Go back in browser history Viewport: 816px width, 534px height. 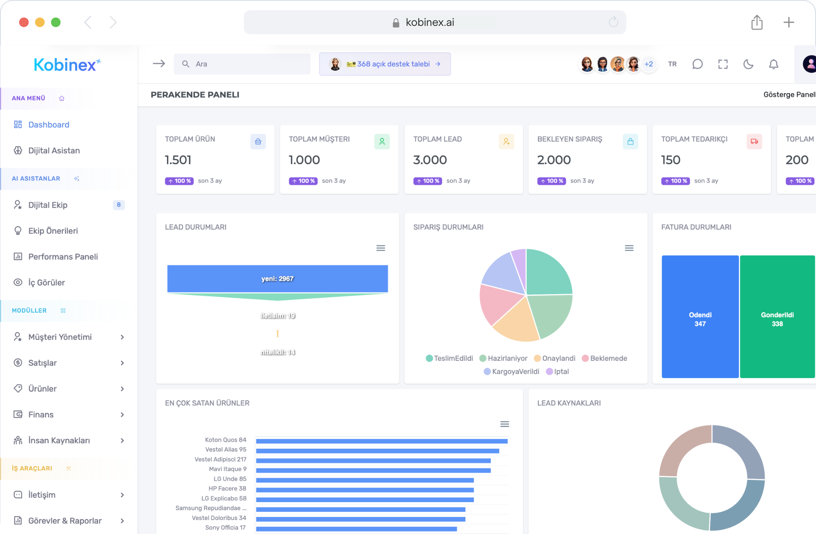pos(88,22)
